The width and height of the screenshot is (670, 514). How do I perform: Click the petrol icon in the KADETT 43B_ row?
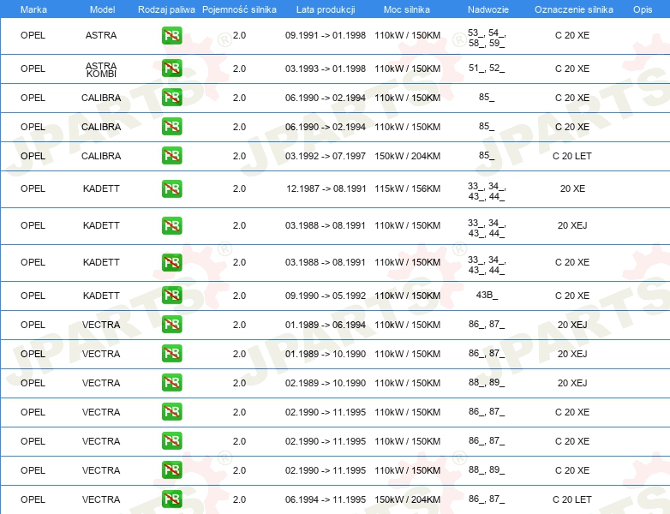(x=171, y=296)
